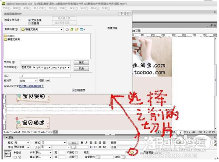Screen dimensions: 219x162
Task: Click the File name input field
Action: pos(46,62)
